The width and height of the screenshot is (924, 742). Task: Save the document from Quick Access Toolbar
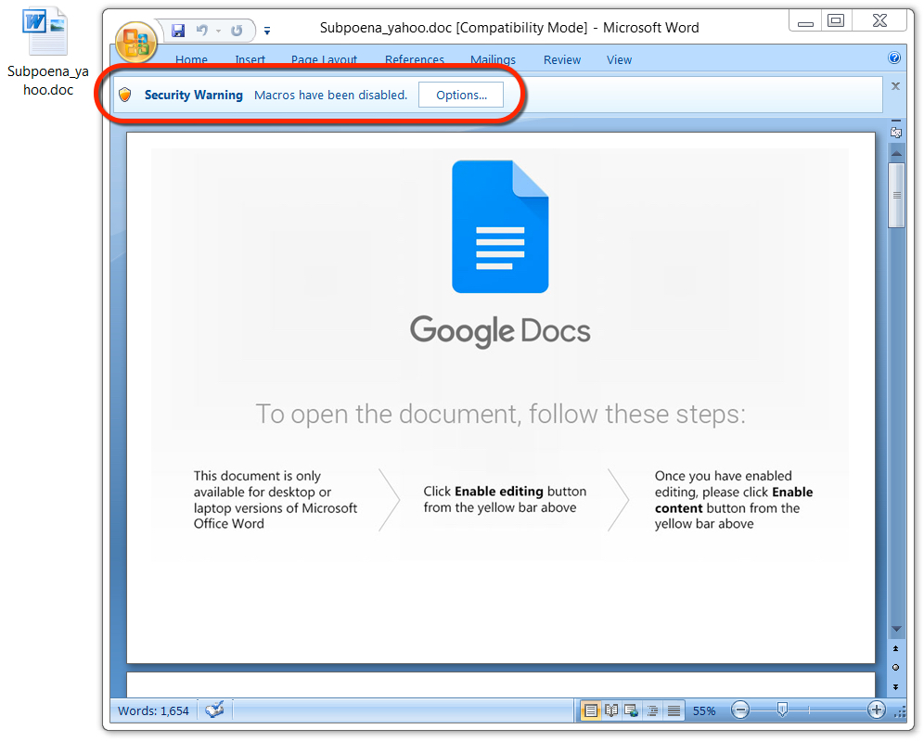pos(178,30)
